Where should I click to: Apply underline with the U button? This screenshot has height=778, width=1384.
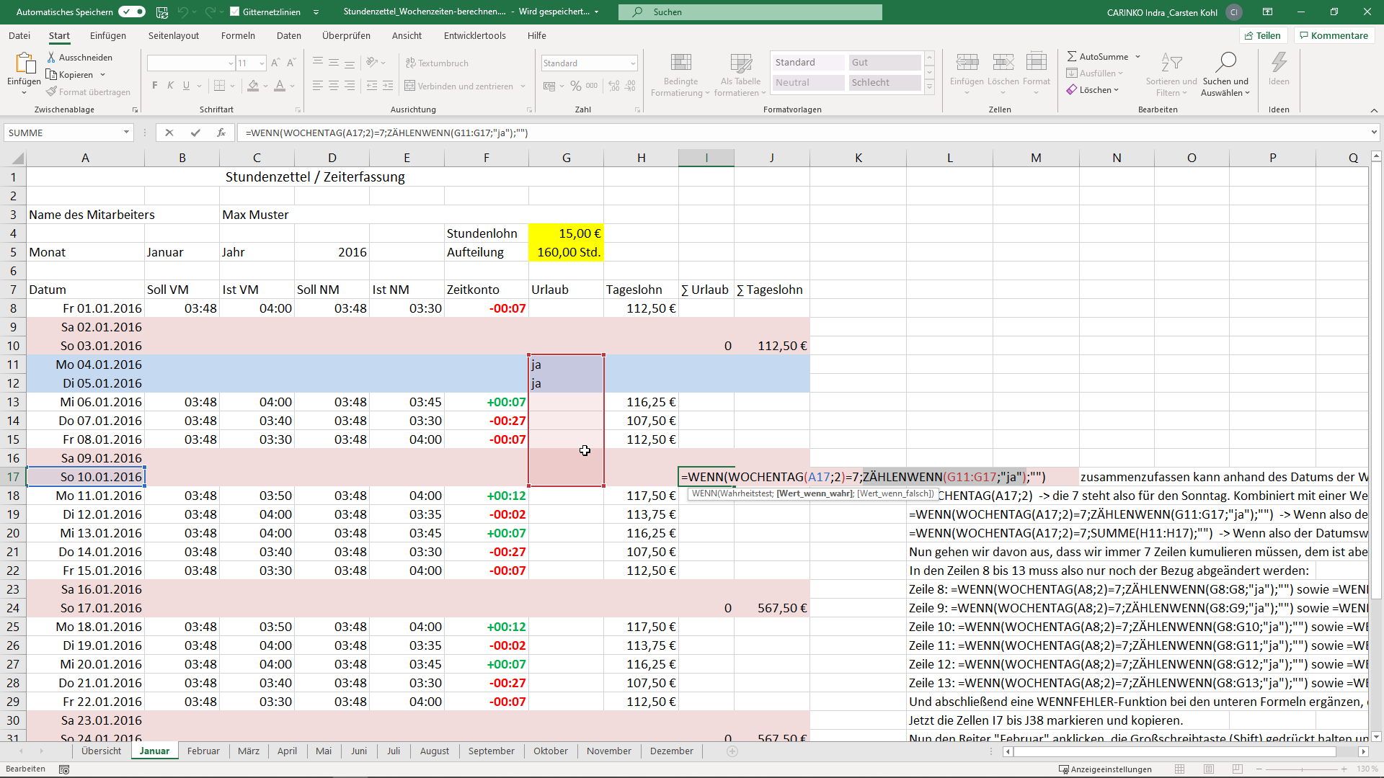187,86
